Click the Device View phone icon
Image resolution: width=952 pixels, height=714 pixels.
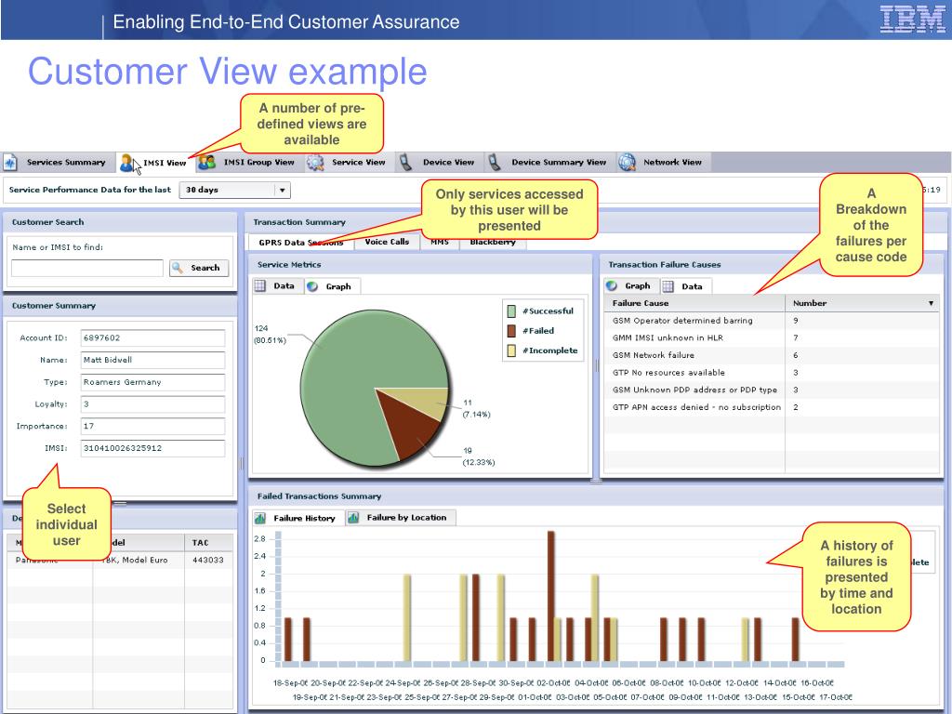tap(405, 162)
